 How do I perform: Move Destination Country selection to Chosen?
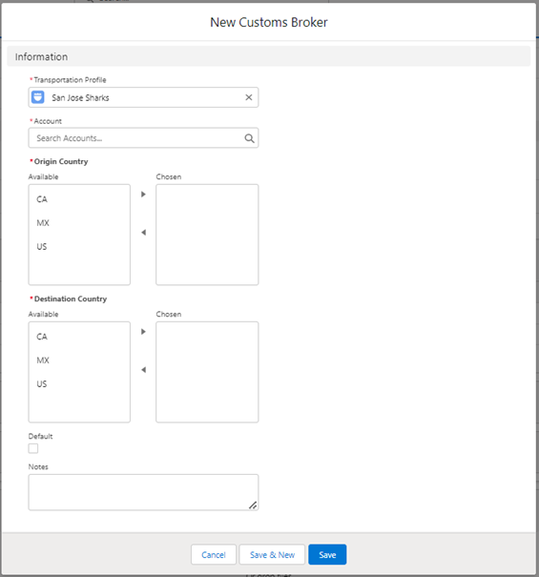click(x=144, y=332)
